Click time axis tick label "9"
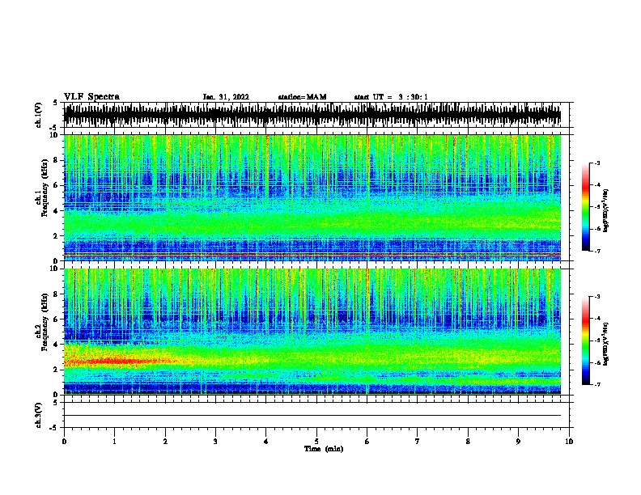The width and height of the screenshot is (641, 495). pyautogui.click(x=518, y=442)
